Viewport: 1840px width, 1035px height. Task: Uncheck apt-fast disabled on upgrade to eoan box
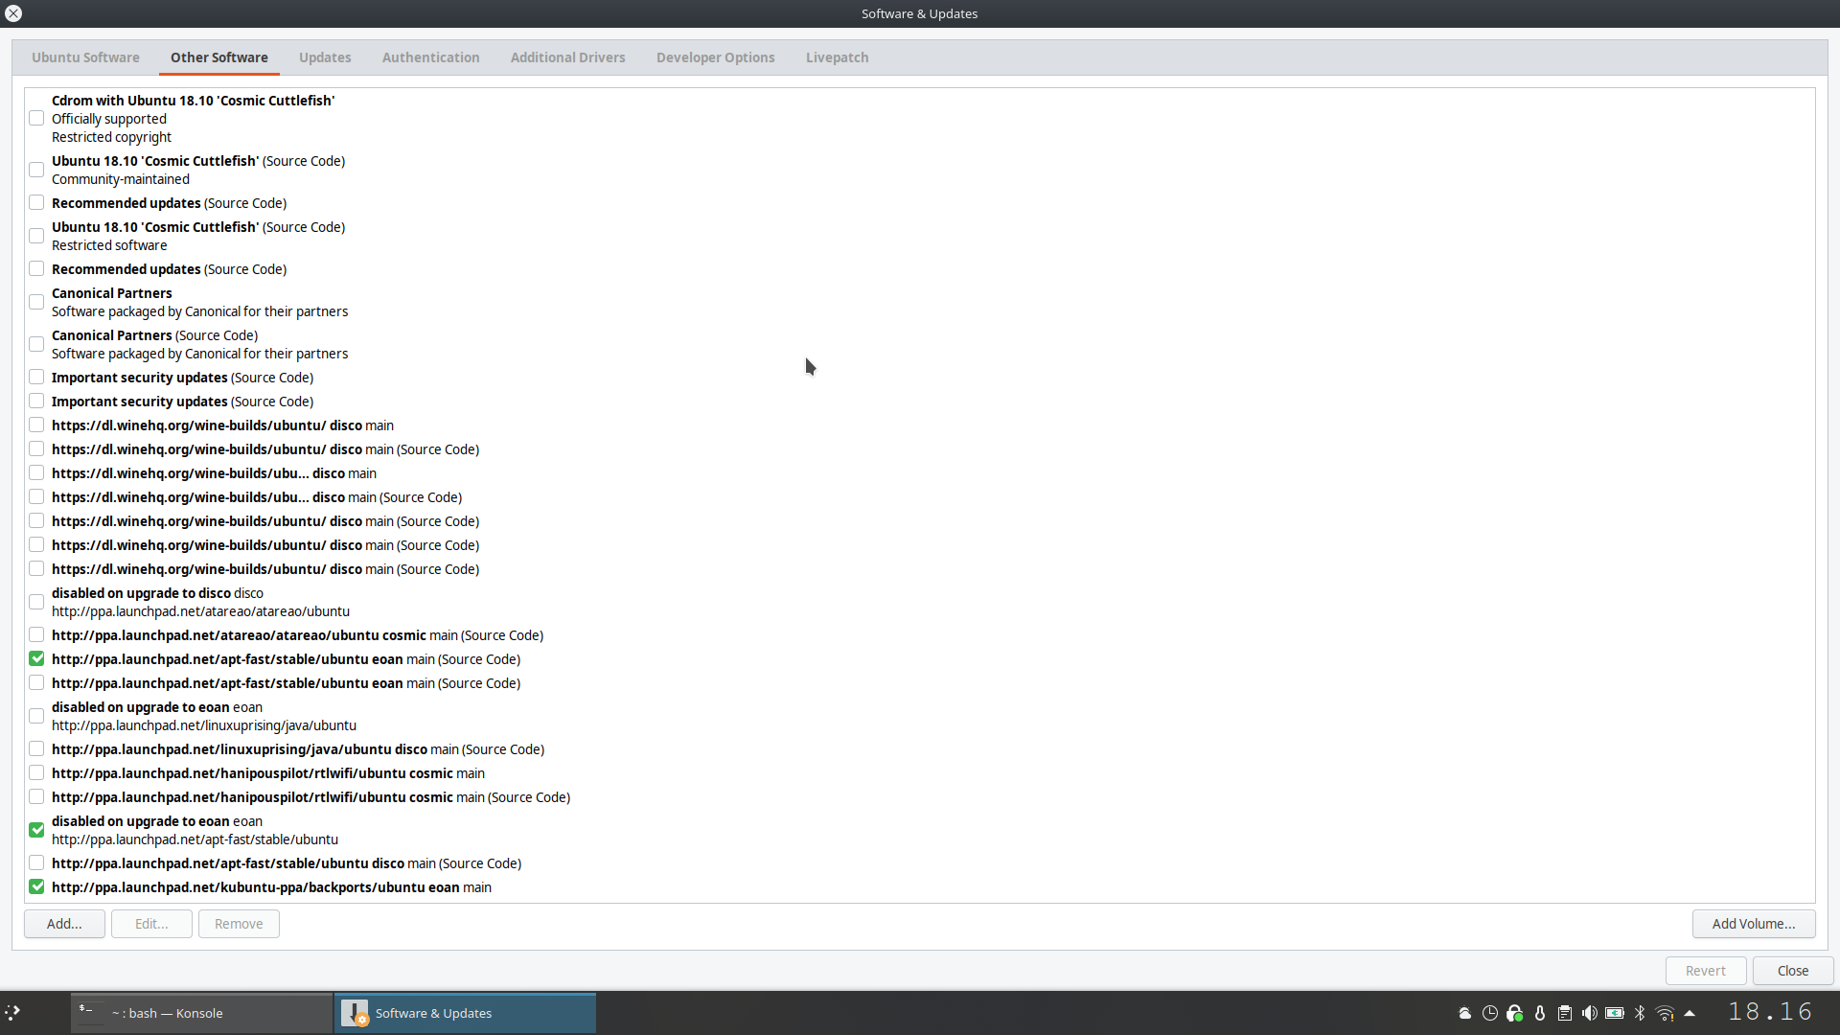click(36, 830)
